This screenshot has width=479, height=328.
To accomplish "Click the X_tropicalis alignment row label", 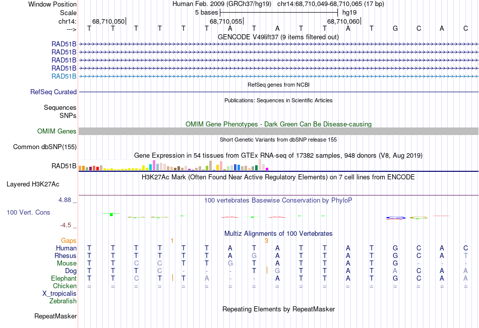I will click(59, 294).
